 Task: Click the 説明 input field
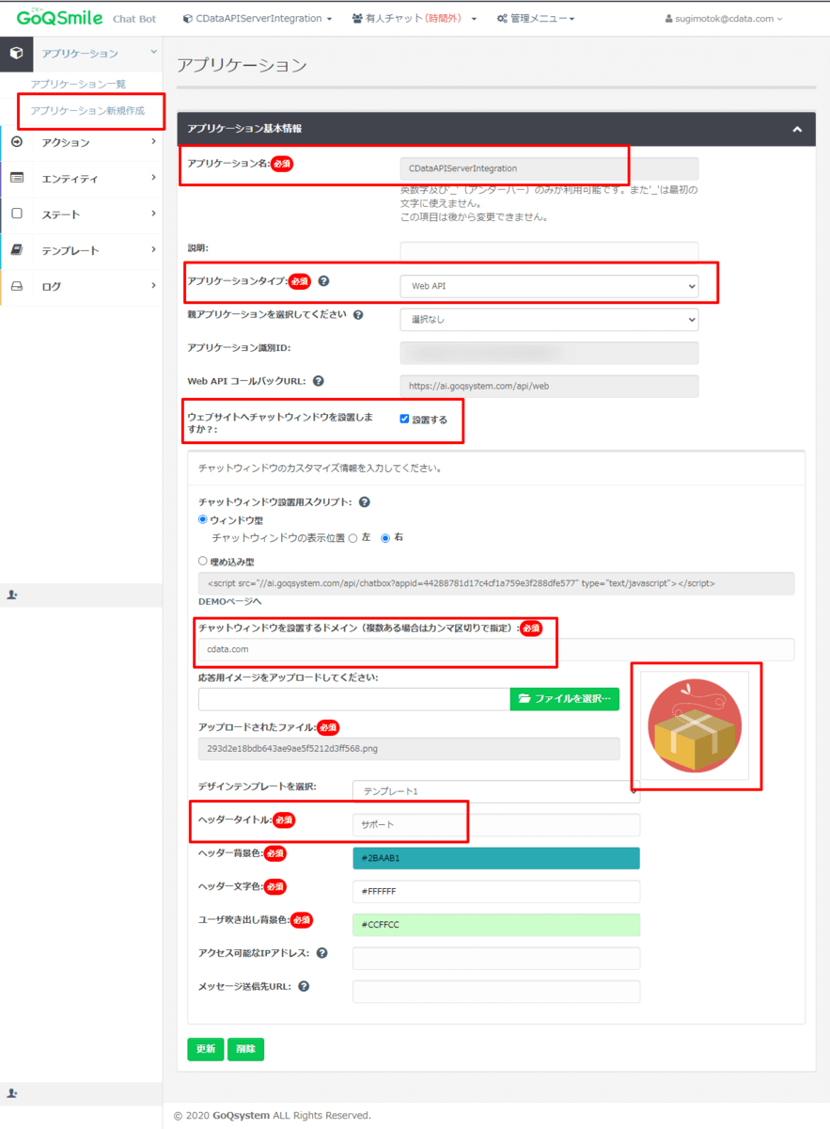549,251
